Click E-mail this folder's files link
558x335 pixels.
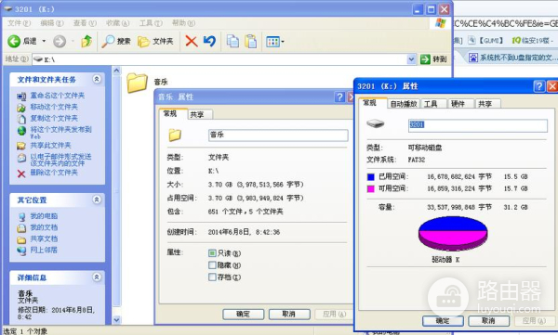click(x=60, y=160)
